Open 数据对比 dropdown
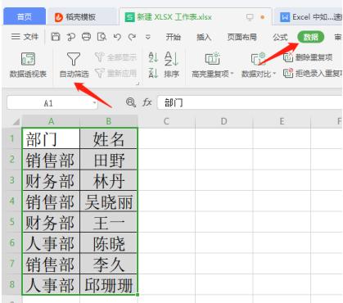This screenshot has height=303, width=343. pyautogui.click(x=259, y=65)
